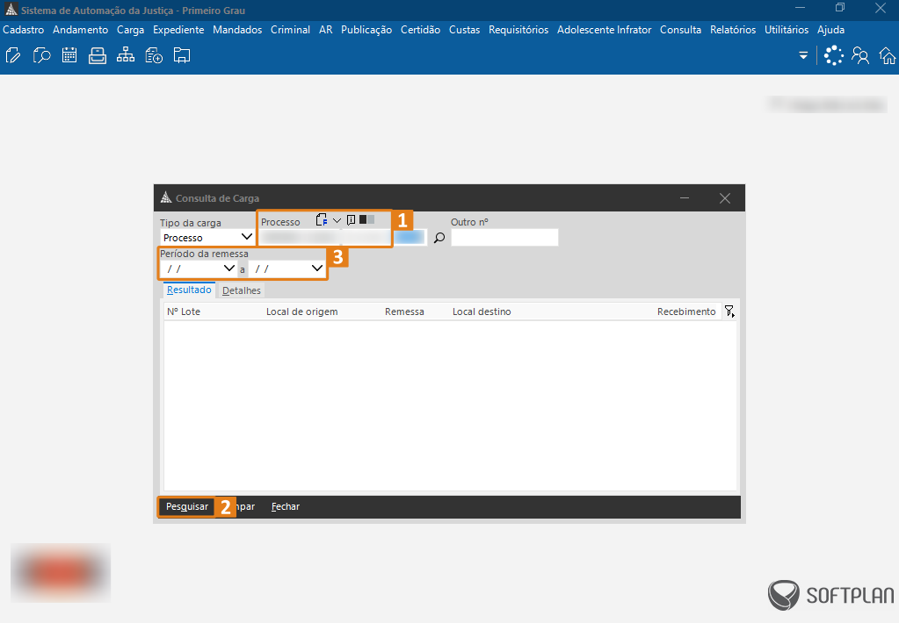Expand the Tipo da carga dropdown
This screenshot has height=623, width=899.
pyautogui.click(x=247, y=238)
